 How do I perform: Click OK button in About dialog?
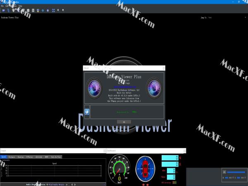click(124, 122)
